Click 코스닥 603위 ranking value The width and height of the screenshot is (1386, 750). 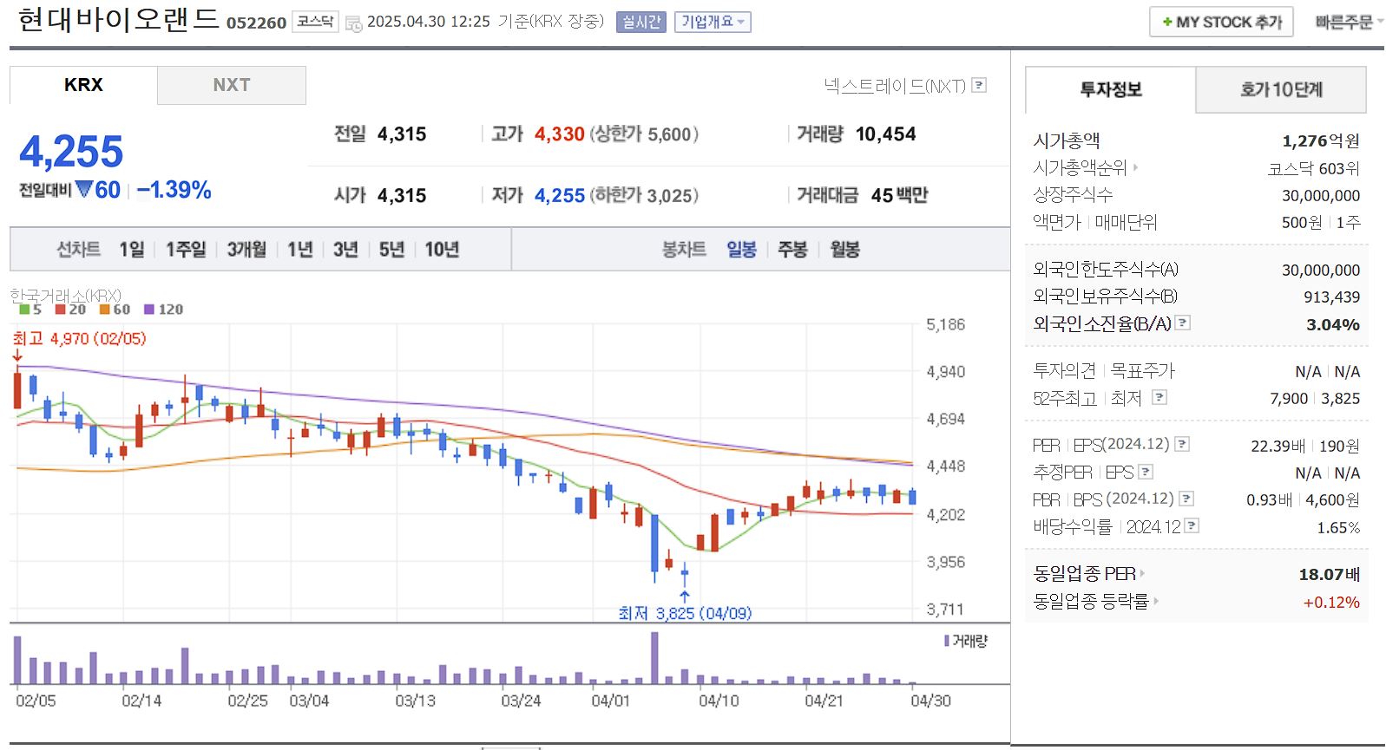click(x=1313, y=168)
